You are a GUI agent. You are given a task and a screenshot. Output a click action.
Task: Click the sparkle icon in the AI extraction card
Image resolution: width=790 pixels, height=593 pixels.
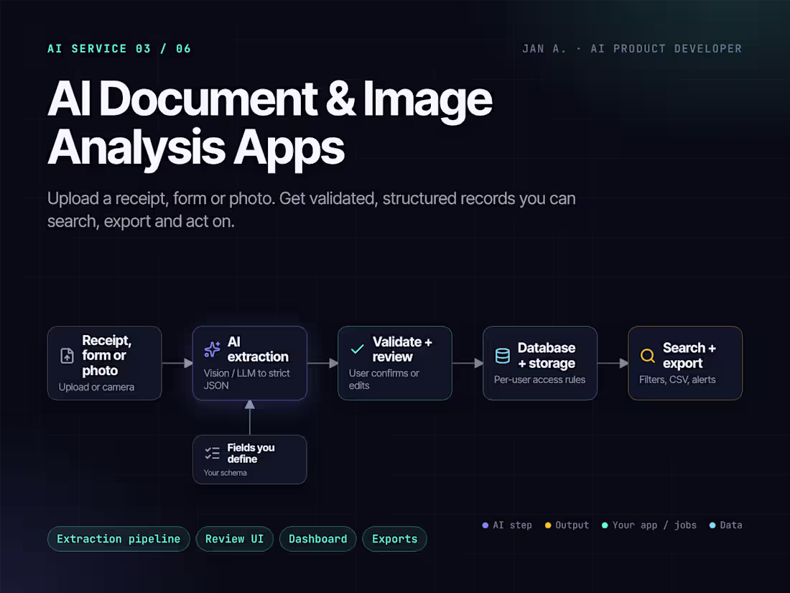(x=212, y=349)
